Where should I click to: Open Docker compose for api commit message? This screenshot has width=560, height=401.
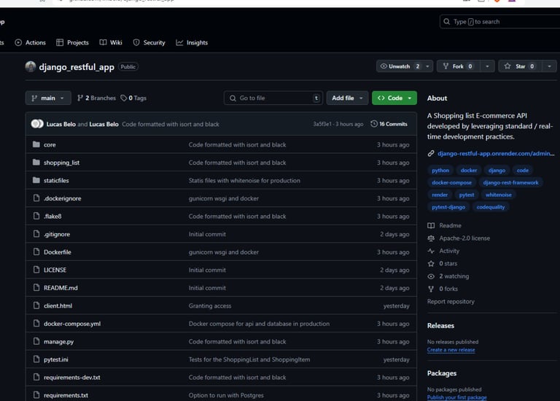[x=259, y=324]
